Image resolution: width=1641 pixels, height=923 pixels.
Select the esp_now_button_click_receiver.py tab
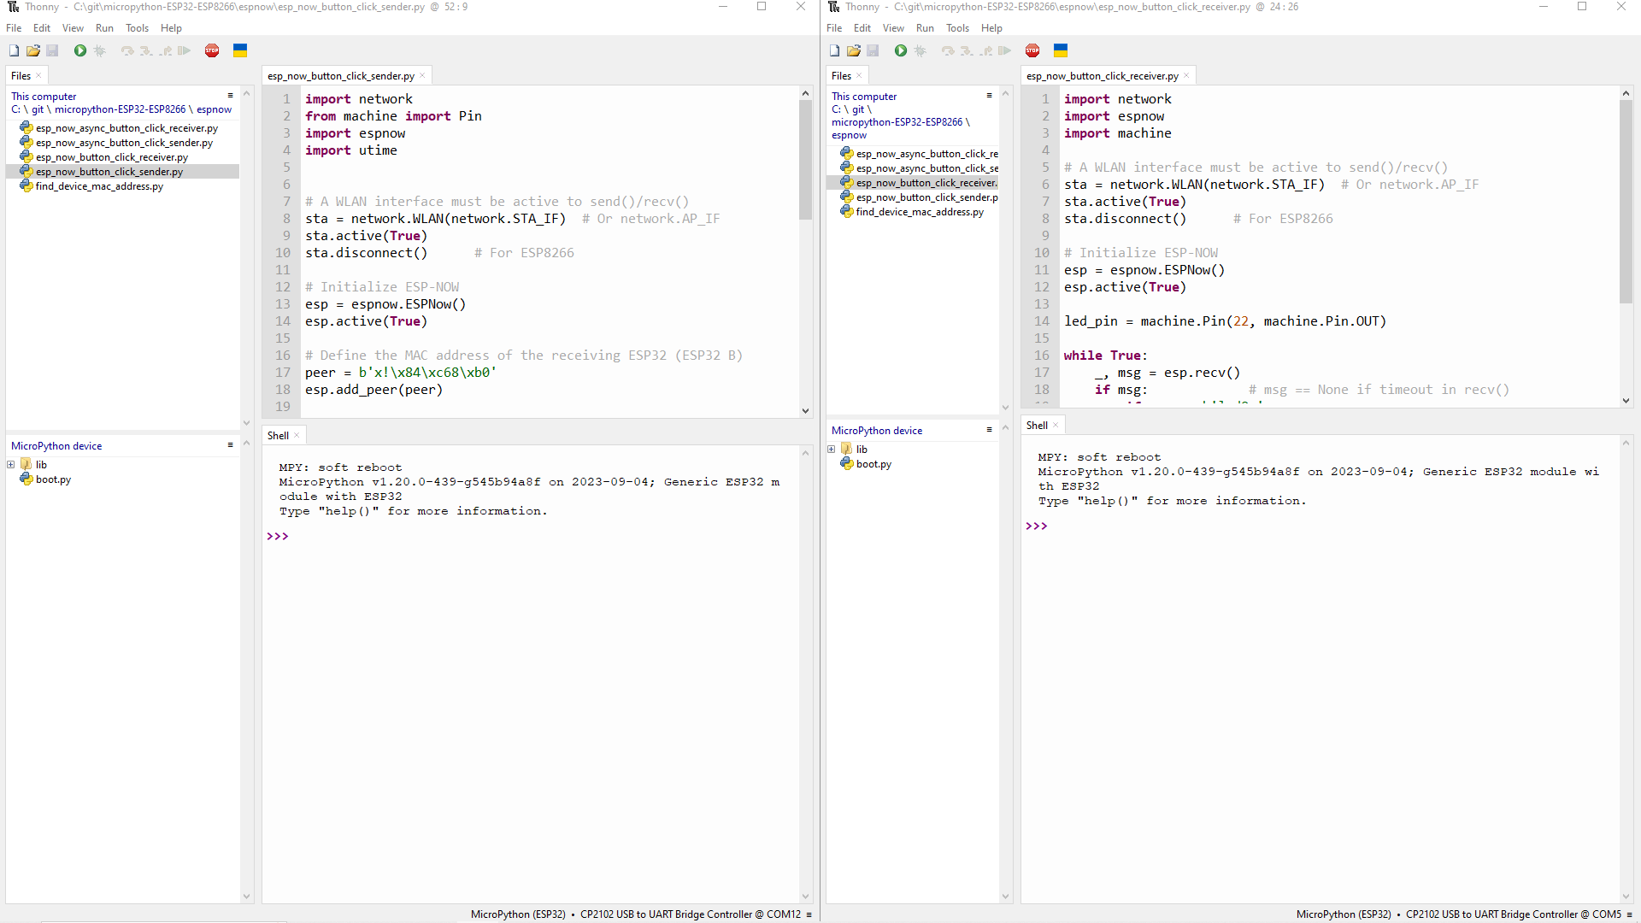[x=1101, y=75]
